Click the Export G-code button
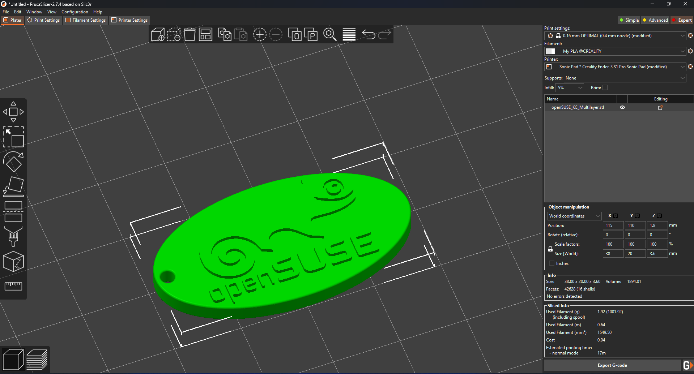The height and width of the screenshot is (374, 694). coord(612,365)
